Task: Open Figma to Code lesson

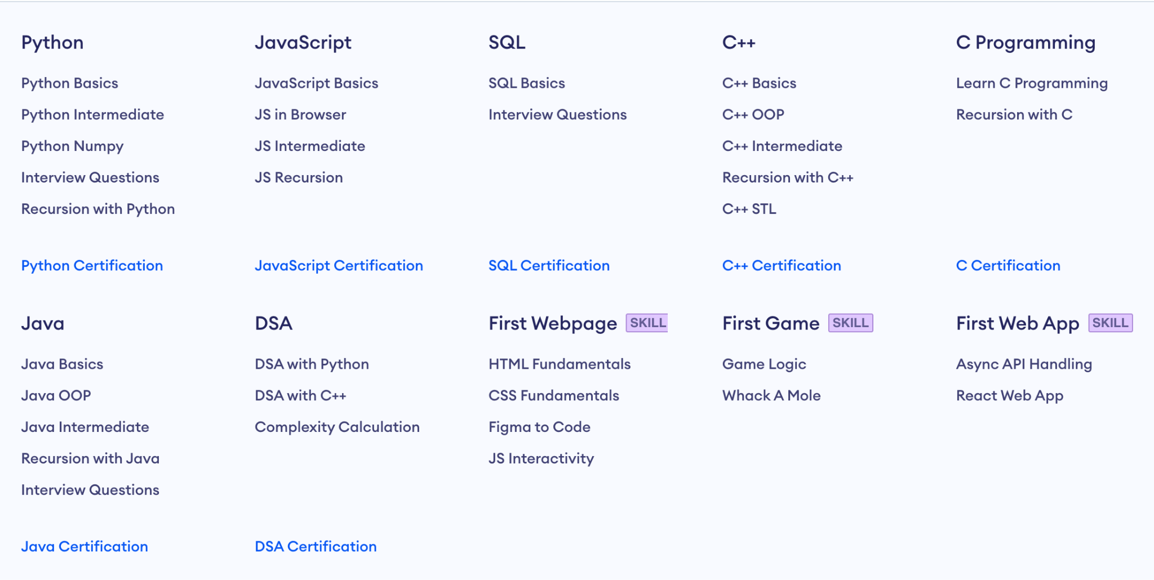Action: coord(539,427)
